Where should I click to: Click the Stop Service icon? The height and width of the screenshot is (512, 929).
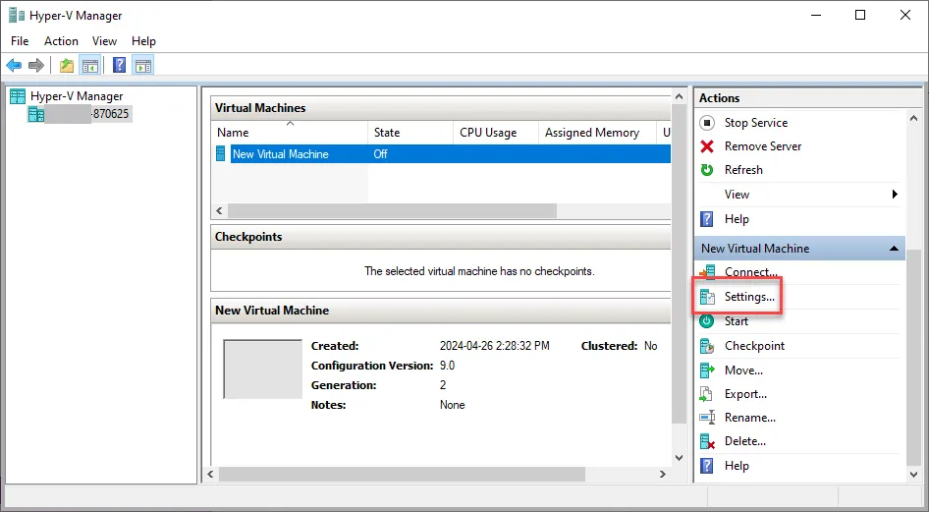pyautogui.click(x=707, y=123)
